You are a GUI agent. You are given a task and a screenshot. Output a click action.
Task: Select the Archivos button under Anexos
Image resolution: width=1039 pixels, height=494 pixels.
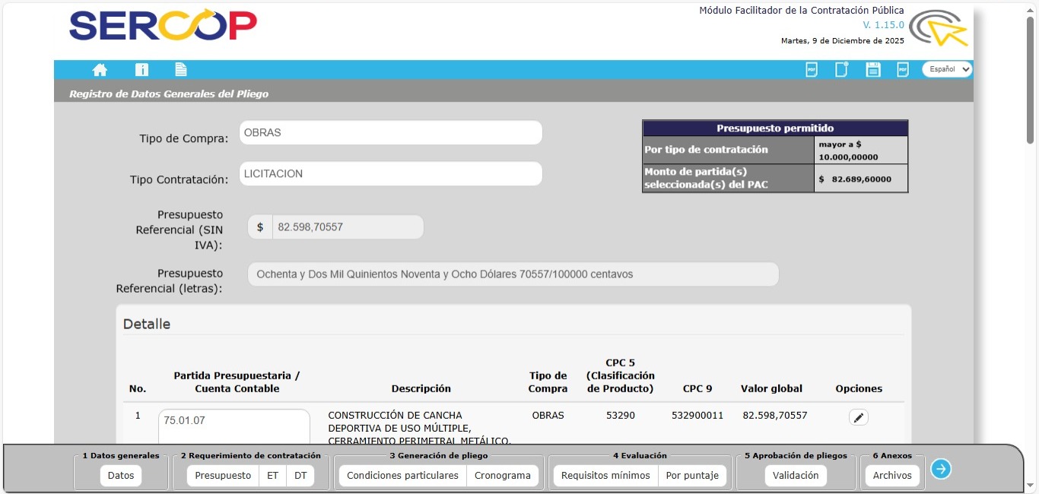tap(892, 476)
